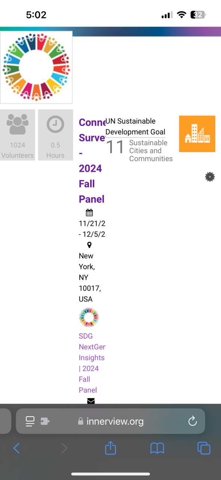Screen dimensions: 221x480
Task: Click the small SDG wheel organization logo
Action: click(89, 318)
